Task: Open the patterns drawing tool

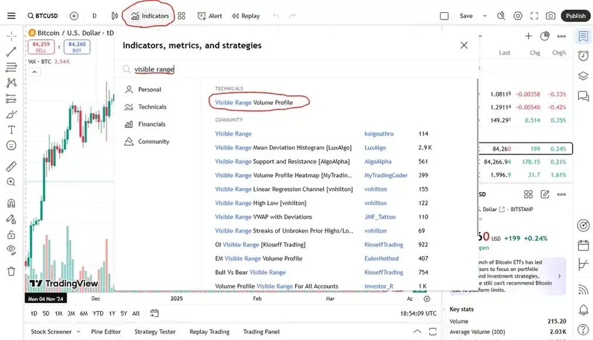Action: [11, 82]
